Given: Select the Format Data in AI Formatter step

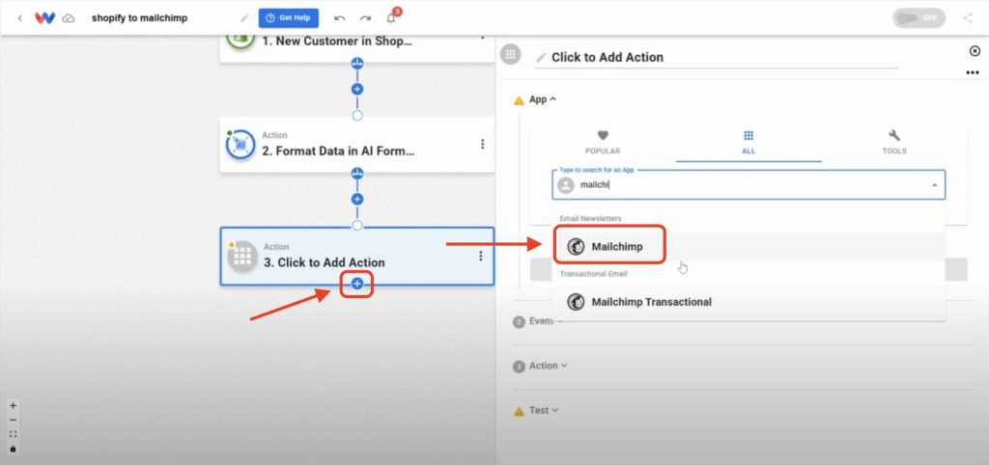Looking at the screenshot, I should coord(357,145).
